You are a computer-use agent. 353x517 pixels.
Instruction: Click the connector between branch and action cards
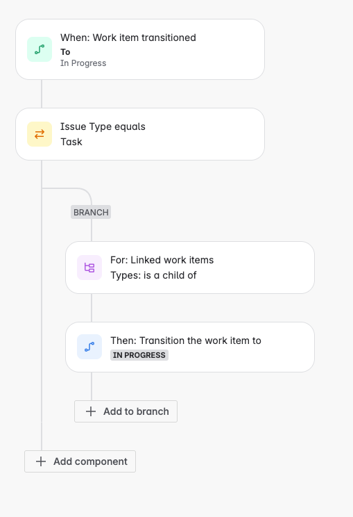92,308
